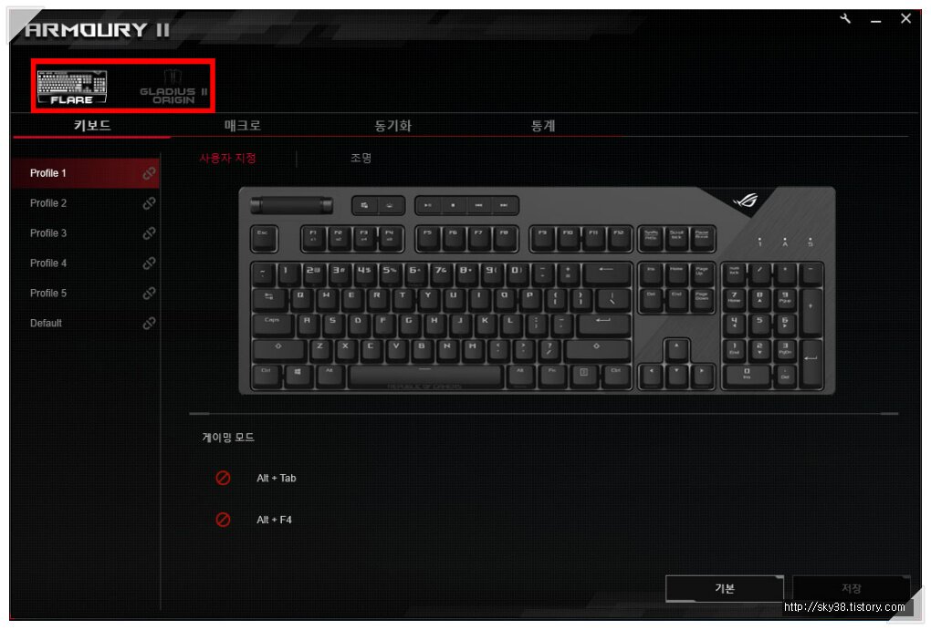Screen dimensions: 931x630
Task: Switch to the 동기화 tab
Action: [x=393, y=125]
